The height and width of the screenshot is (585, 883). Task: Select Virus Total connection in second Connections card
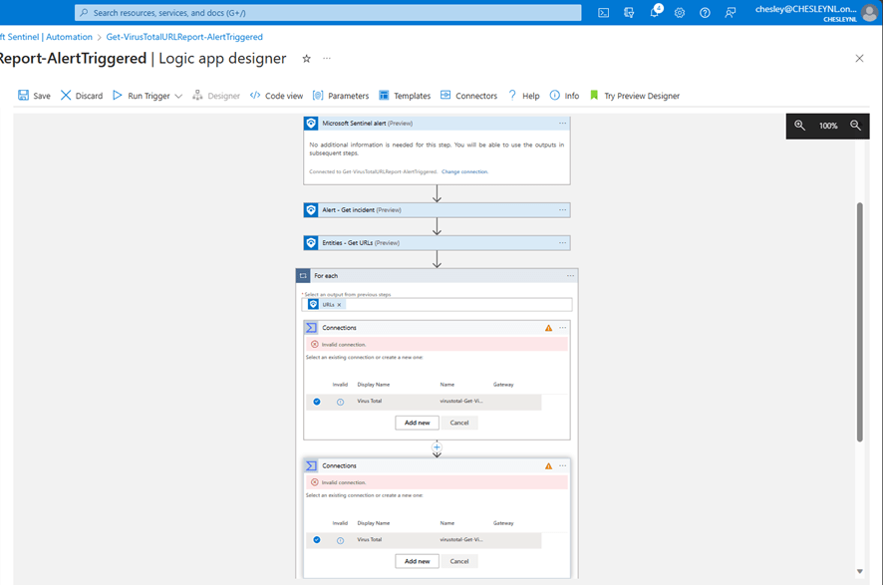pos(370,540)
